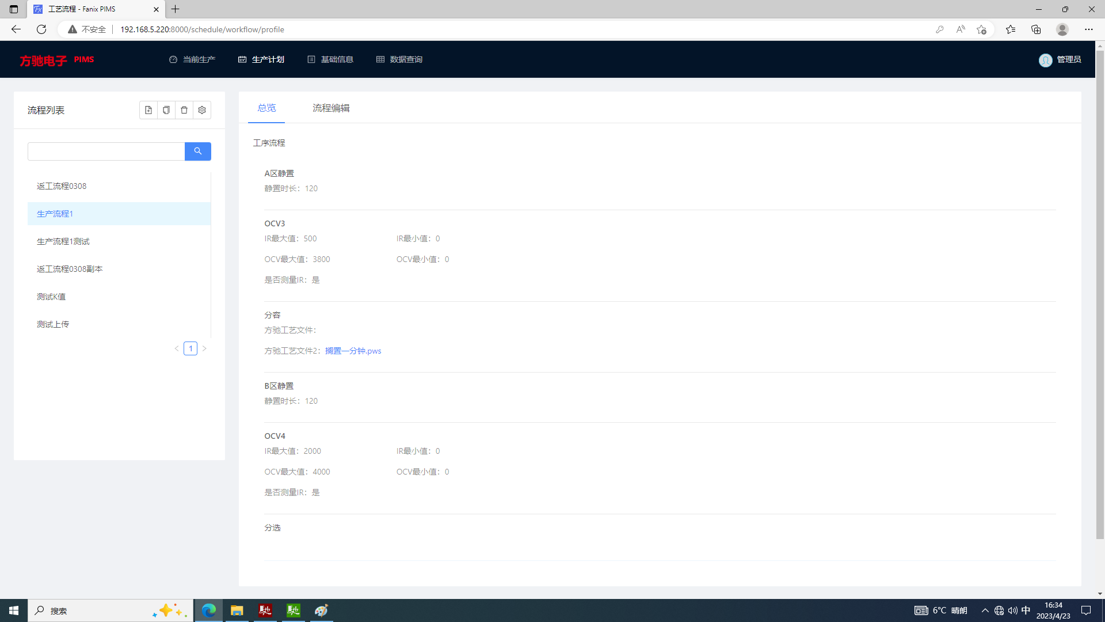1105x622 pixels.
Task: Open the notification center
Action: pos(1086,610)
